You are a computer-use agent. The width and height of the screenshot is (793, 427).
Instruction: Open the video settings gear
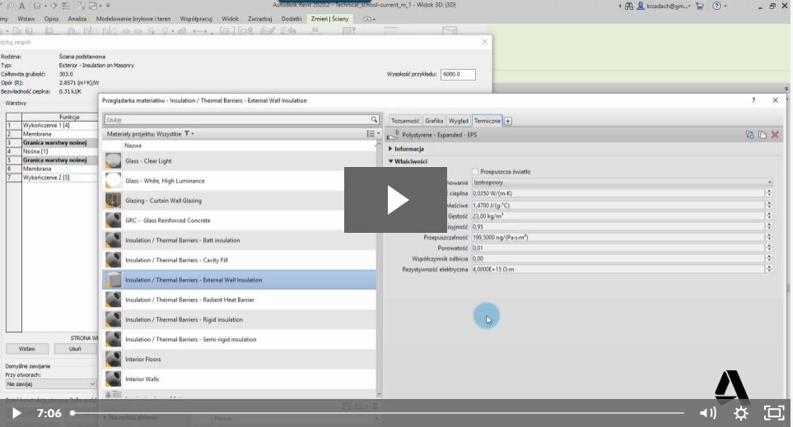741,413
